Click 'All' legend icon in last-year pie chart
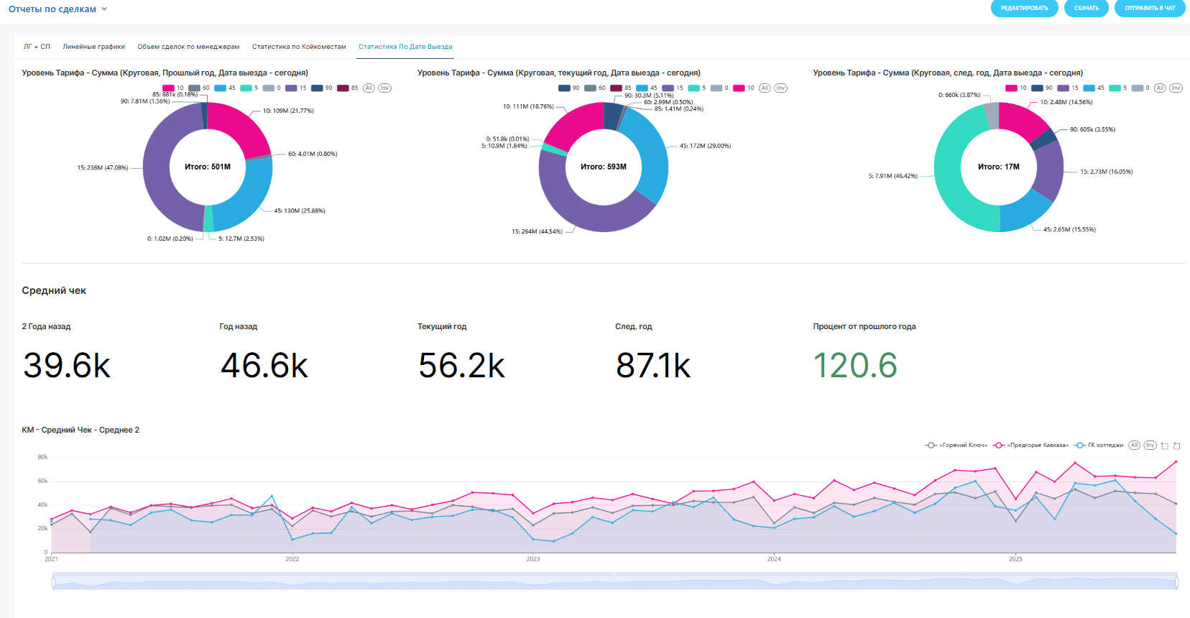1190x618 pixels. point(369,88)
